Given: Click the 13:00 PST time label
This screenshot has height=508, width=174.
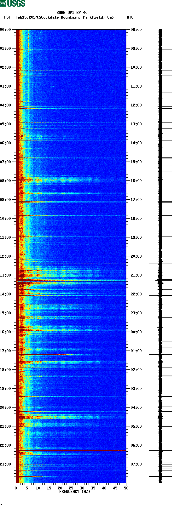Looking at the screenshot, I should click(5, 275).
